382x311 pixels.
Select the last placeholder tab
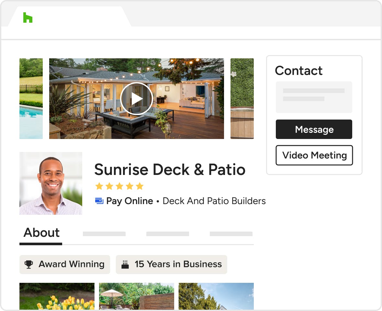(x=231, y=234)
